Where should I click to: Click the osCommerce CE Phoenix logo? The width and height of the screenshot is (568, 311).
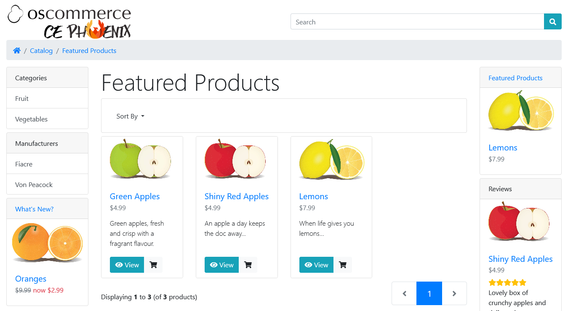pos(69,21)
